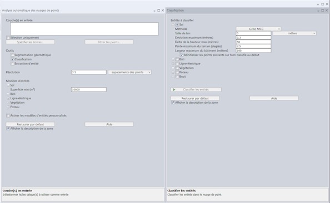Check the Bâti entity in Classification panel
330x203 pixels.
[x=177, y=59]
